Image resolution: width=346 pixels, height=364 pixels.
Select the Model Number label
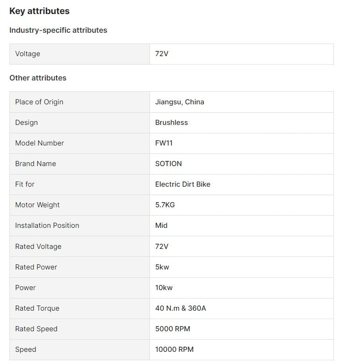pyautogui.click(x=39, y=143)
